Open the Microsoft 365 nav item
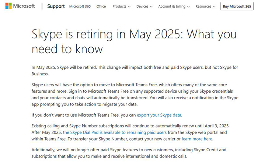 tap(80, 6)
